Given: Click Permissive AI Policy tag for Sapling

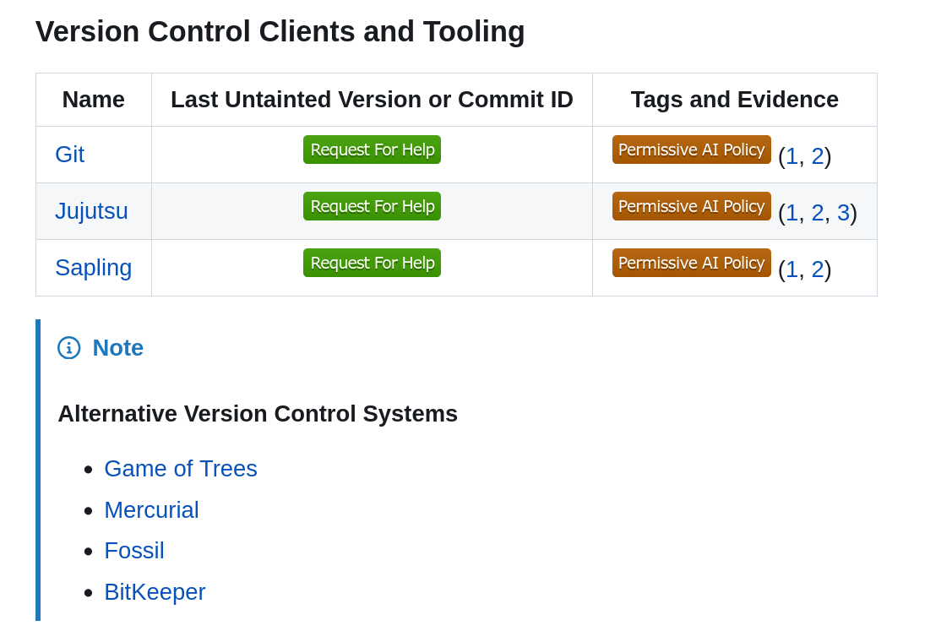Looking at the screenshot, I should click(692, 263).
